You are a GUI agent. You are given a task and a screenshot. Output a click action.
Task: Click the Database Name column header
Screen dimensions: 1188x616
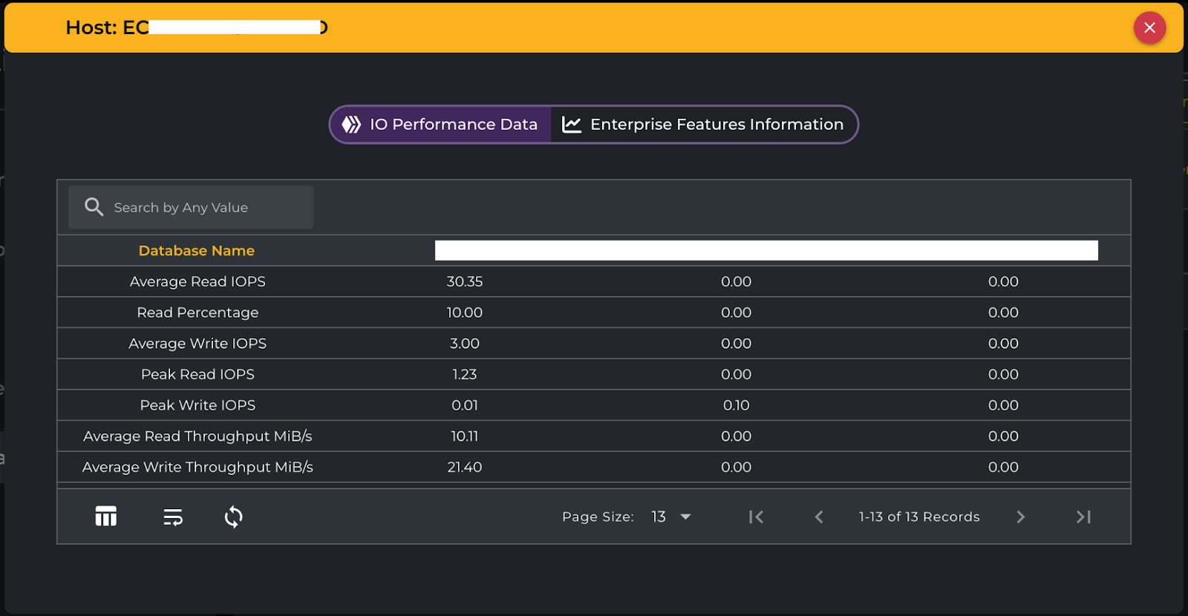[197, 251]
